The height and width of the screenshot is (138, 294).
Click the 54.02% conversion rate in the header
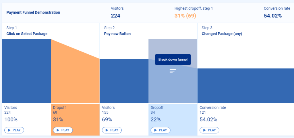[x=273, y=16]
